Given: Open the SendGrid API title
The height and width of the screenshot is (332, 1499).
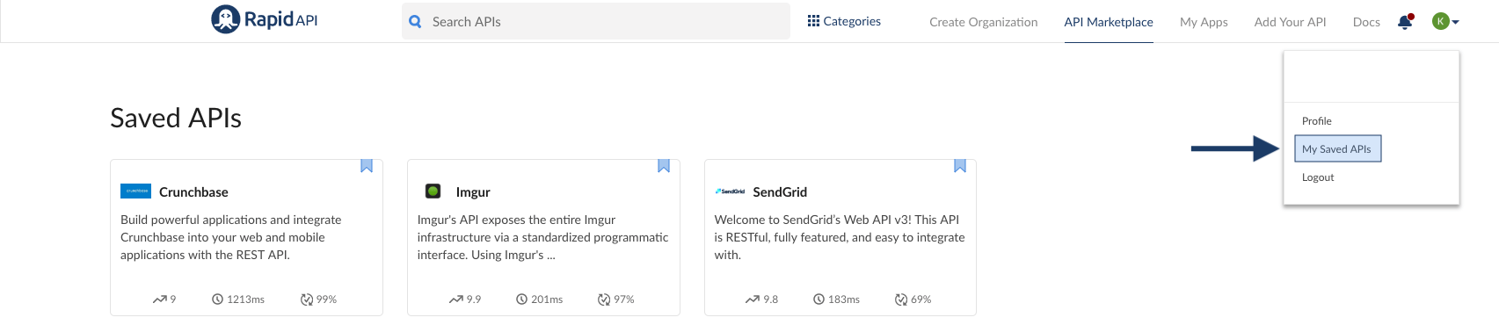Looking at the screenshot, I should (x=780, y=191).
